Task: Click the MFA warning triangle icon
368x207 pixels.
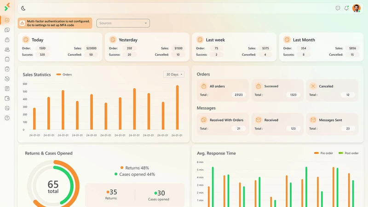Action: tap(22, 23)
